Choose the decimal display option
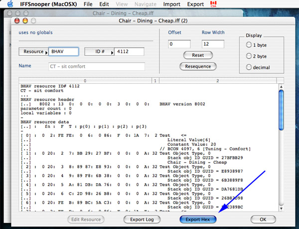The width and height of the screenshot is (299, 229). click(x=249, y=66)
